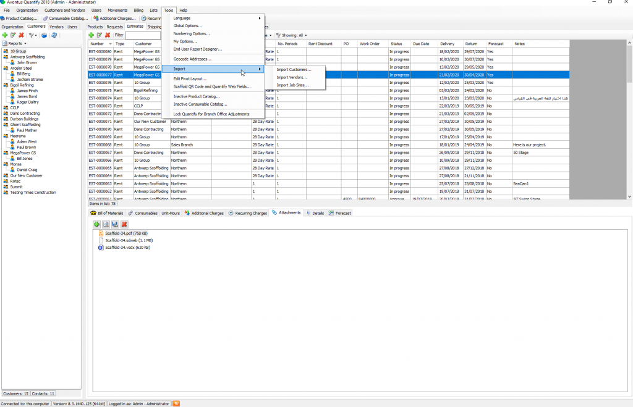Switch to the Vendors tab
Viewport: 633px width, 407px height.
(x=56, y=27)
